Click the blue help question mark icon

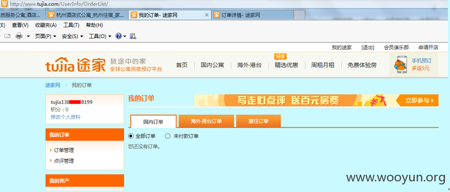click(119, 36)
